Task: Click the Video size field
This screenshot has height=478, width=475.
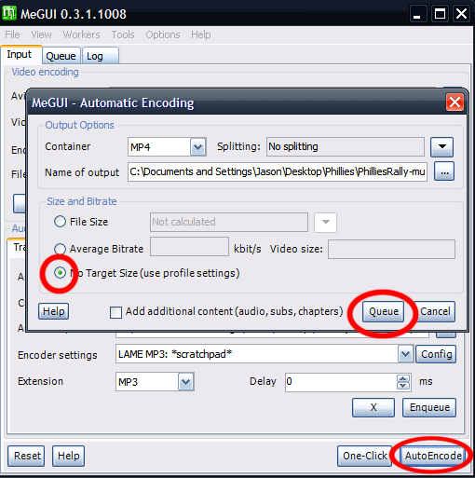Action: pyautogui.click(x=391, y=249)
